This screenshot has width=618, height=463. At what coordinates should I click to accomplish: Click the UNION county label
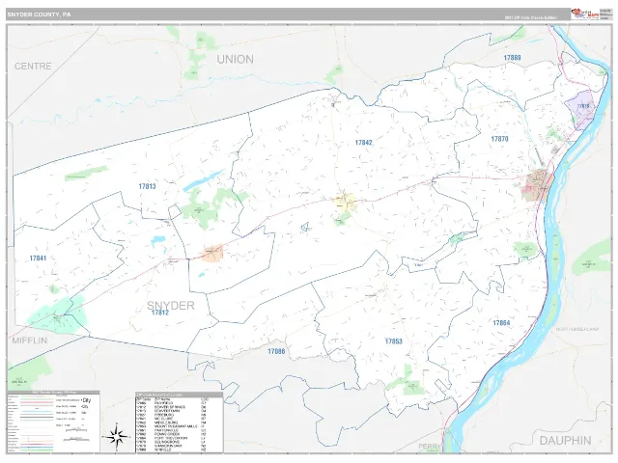(236, 59)
